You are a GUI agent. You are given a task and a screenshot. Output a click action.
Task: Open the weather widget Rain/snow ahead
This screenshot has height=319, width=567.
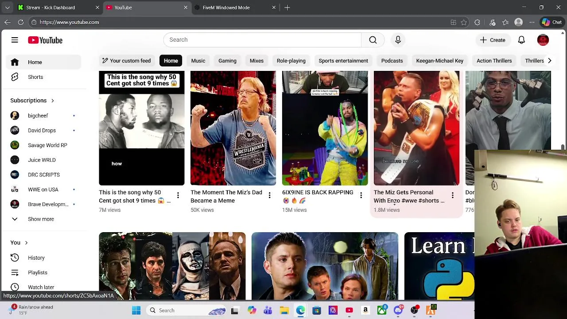coord(31,310)
